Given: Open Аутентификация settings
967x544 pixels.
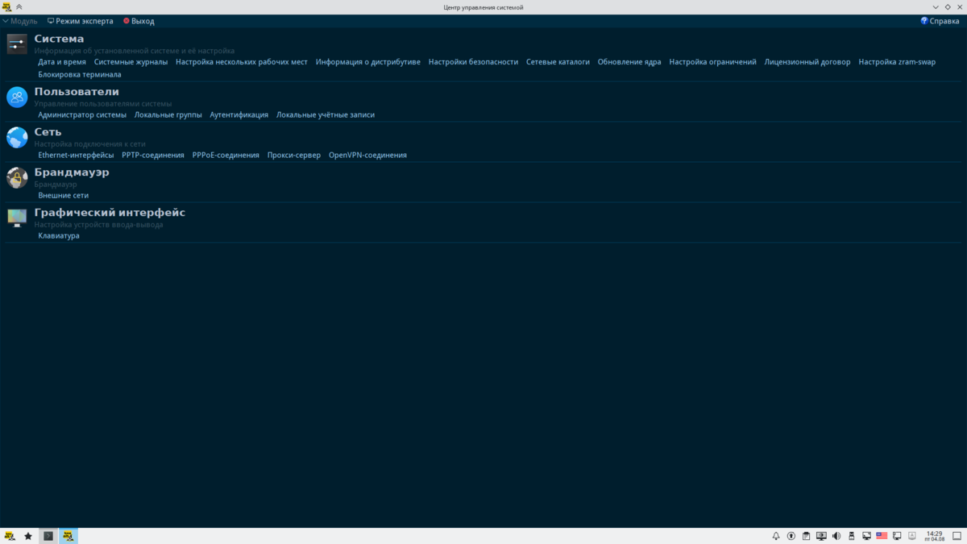Looking at the screenshot, I should point(239,114).
